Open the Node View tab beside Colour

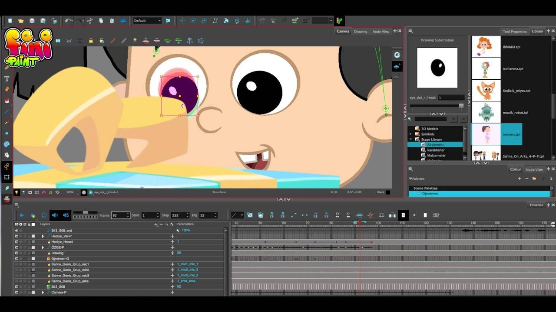point(534,169)
